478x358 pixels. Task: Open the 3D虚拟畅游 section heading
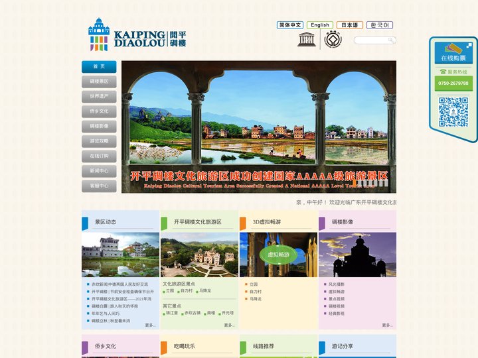click(267, 222)
